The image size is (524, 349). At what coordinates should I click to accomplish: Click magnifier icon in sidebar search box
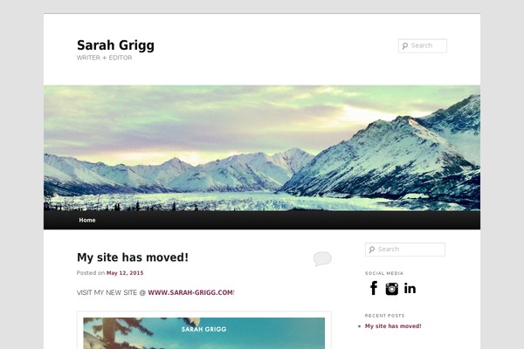pyautogui.click(x=372, y=250)
